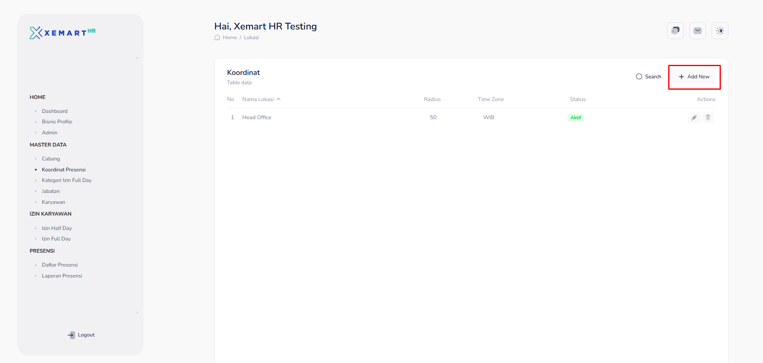Click the Xemart HR logo
The height and width of the screenshot is (363, 763).
coord(62,33)
